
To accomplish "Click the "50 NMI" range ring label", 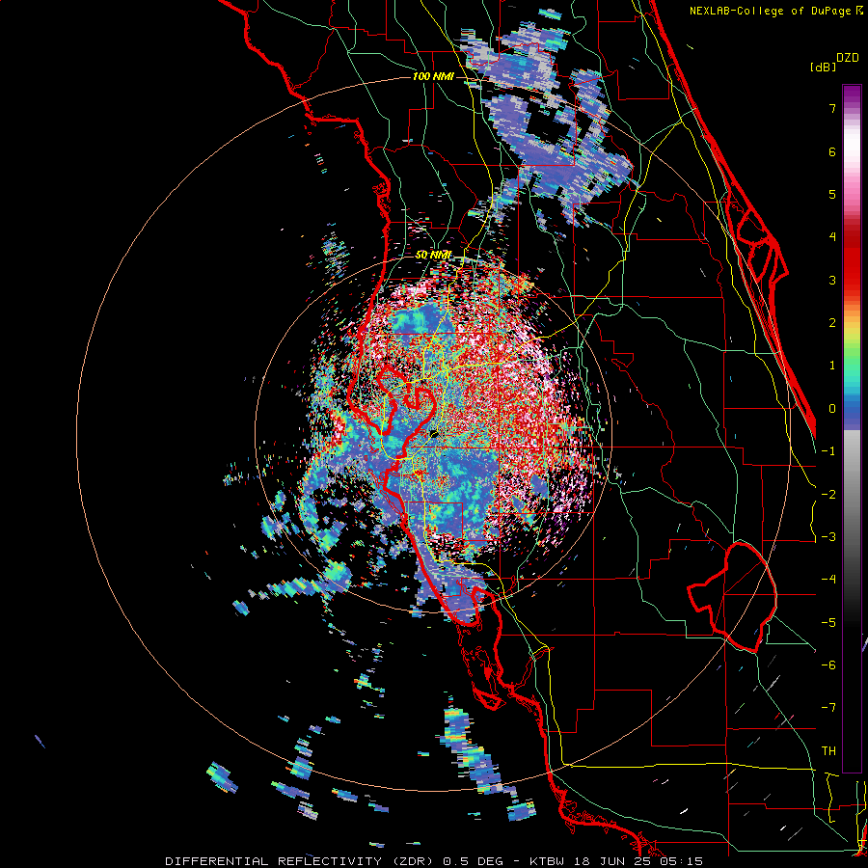I will (x=433, y=255).
